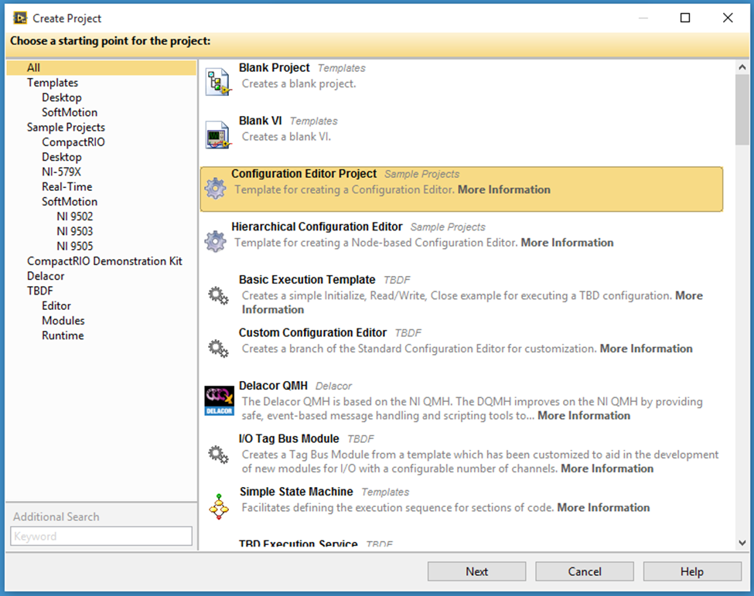
Task: Select the TBDF category
Action: (40, 291)
